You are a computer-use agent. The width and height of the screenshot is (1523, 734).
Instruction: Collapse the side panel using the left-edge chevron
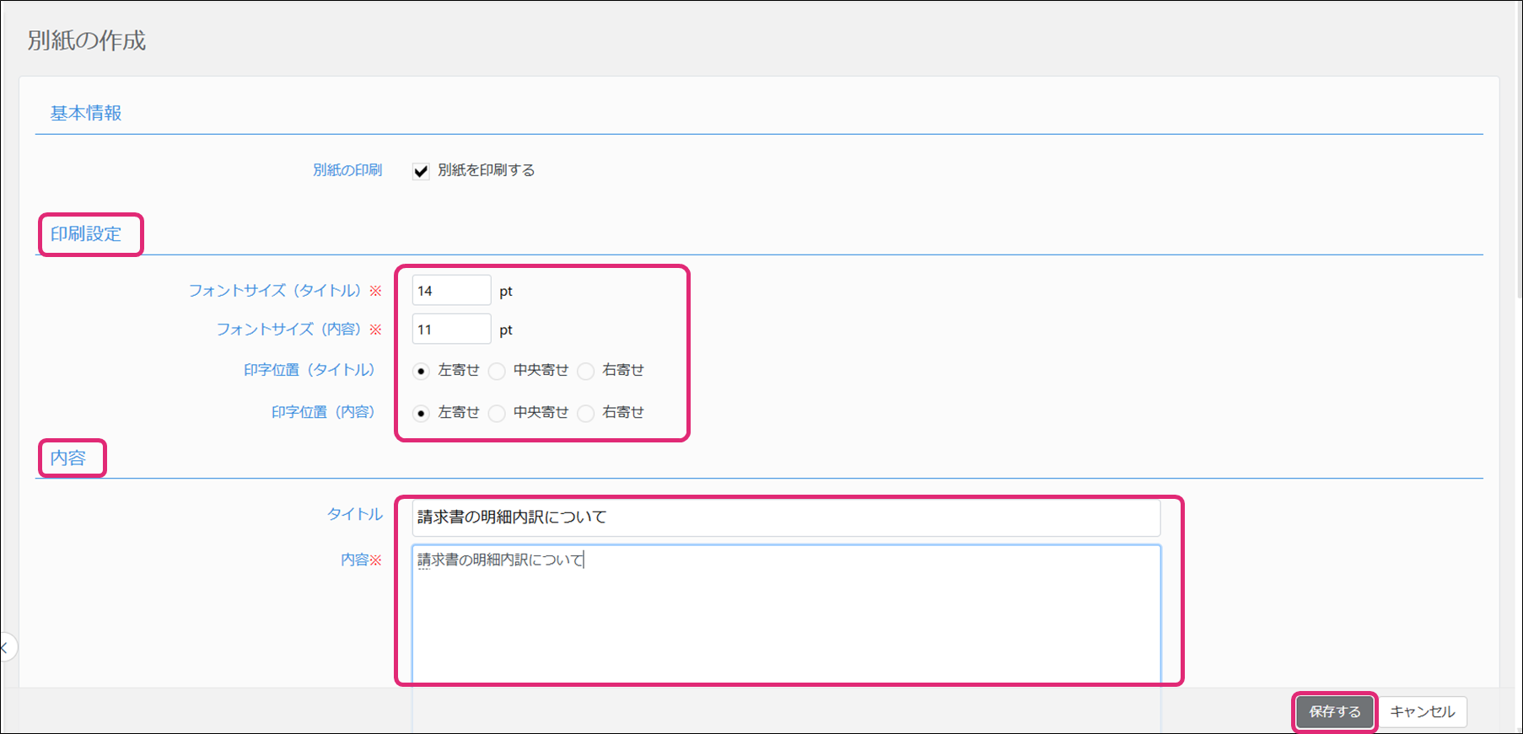pos(5,647)
